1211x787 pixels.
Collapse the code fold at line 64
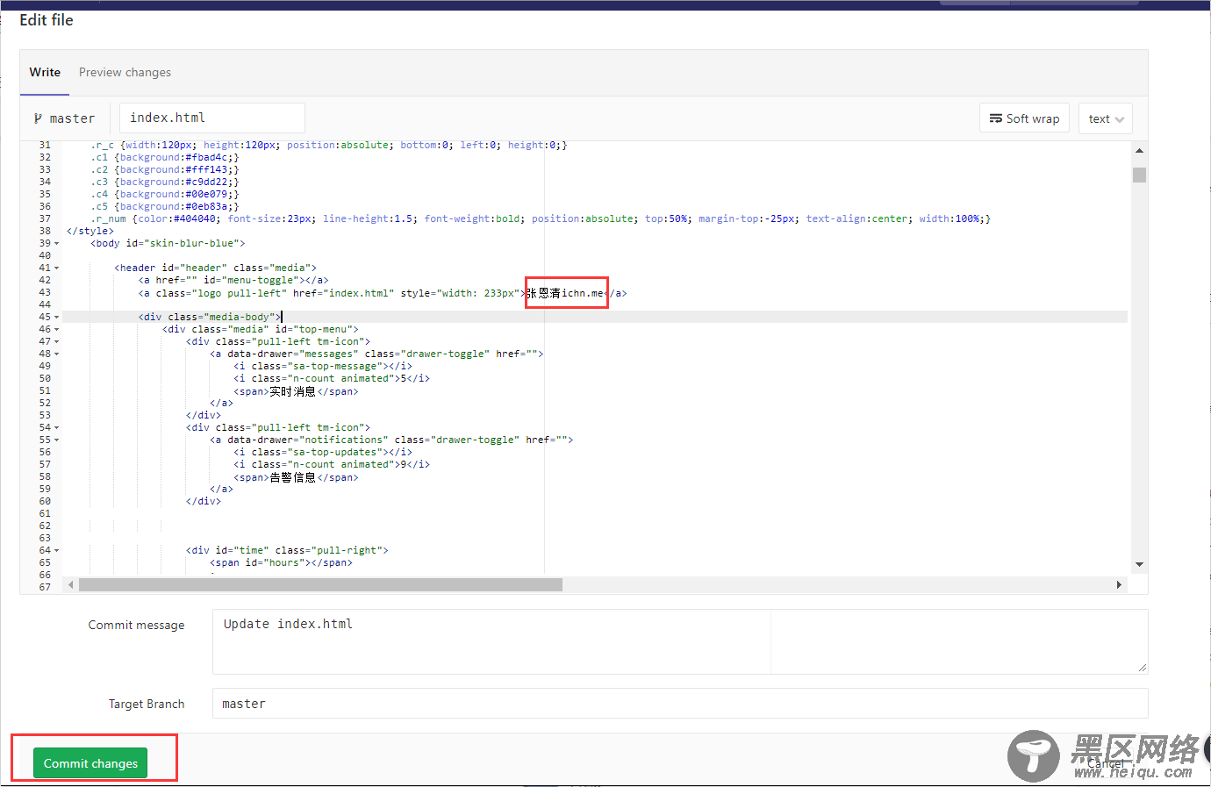pyautogui.click(x=57, y=551)
